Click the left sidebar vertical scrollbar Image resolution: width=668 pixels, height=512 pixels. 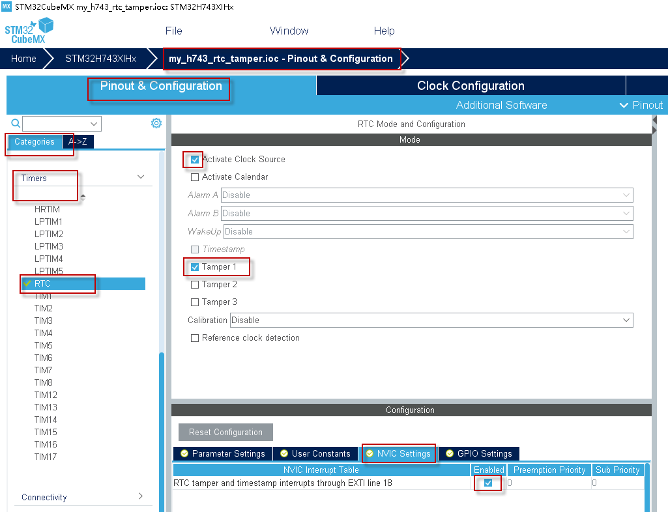tap(162, 431)
